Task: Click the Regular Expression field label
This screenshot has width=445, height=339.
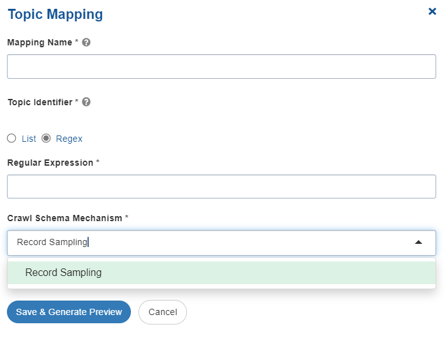Action: pyautogui.click(x=50, y=163)
